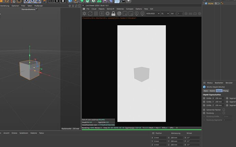This screenshot has width=236, height=147.
Task: Adjust the stepper of the 1 value field
Action: tap(183, 14)
